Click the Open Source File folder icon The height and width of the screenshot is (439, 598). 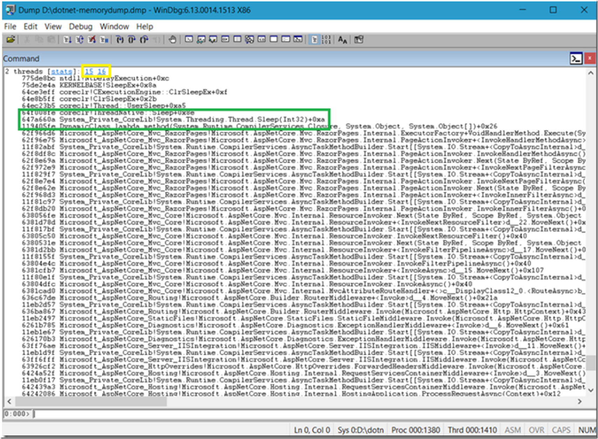tap(11, 40)
